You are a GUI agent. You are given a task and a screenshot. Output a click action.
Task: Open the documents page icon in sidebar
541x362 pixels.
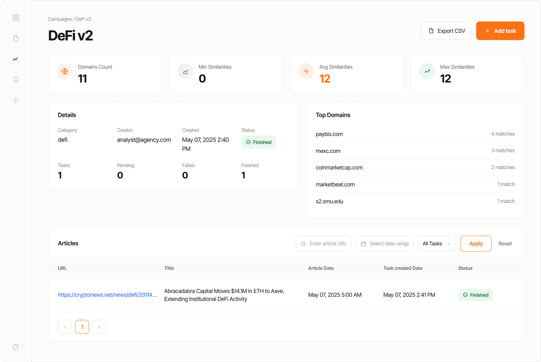[x=16, y=38]
